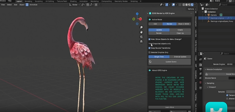Switch perspective/orthographic grid icon
This screenshot has width=235, height=112.
point(141,41)
